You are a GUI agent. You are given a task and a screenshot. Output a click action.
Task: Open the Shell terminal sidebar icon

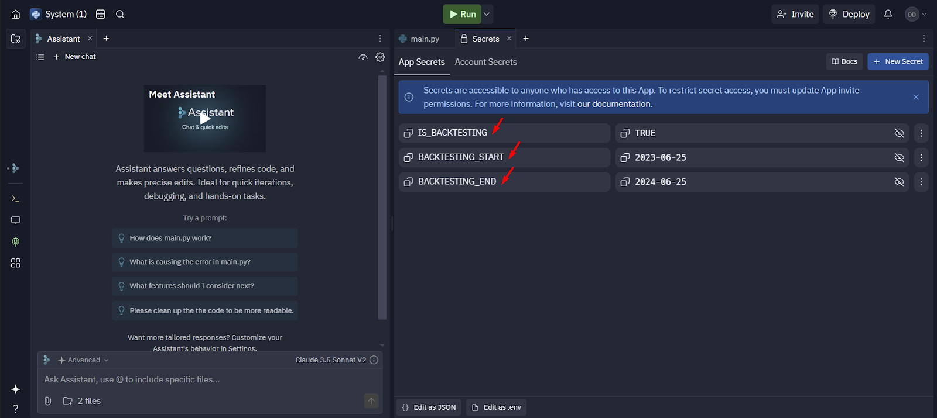pos(16,199)
